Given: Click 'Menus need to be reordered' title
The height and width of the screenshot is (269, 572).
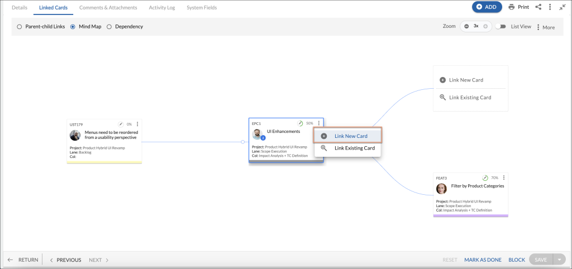Looking at the screenshot, I should (111, 135).
